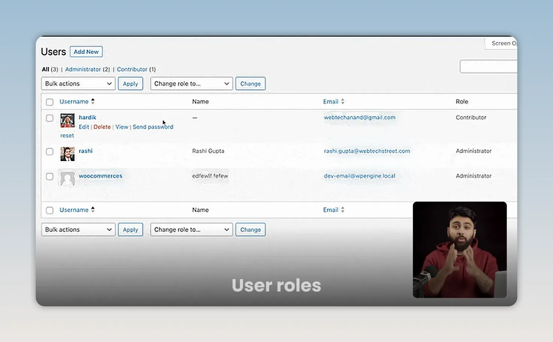Sort Email using bottom footer arrows
This screenshot has height=342, width=553.
coord(343,210)
